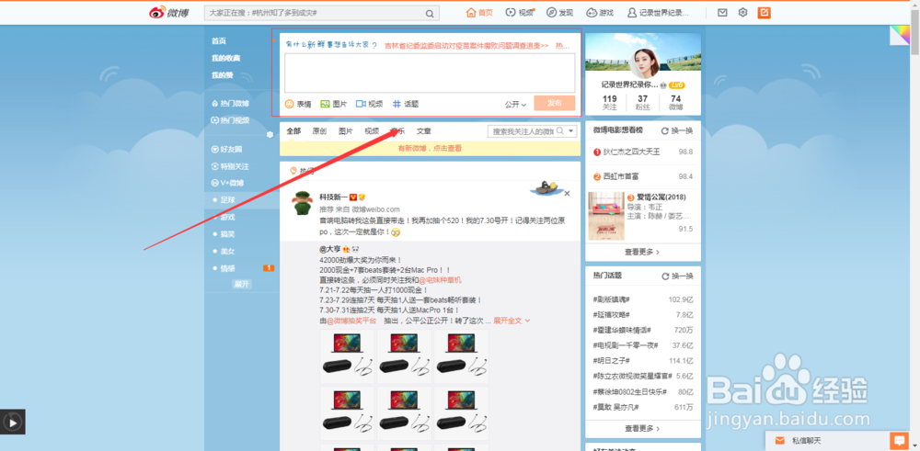Open the 公开 visibility dropdown
The height and width of the screenshot is (451, 920).
click(515, 105)
